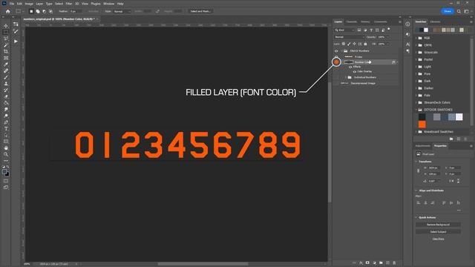This screenshot has width=475, height=267.
Task: Select the Rectangular Marquee tool in the toolbar
Action: pos(6,32)
